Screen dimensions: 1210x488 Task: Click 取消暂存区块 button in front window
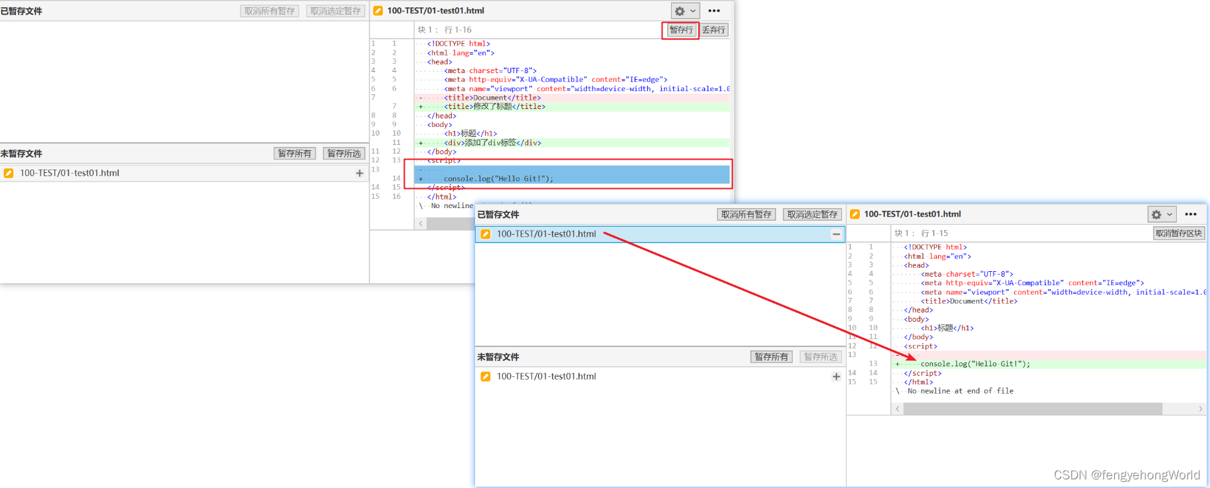click(1179, 233)
